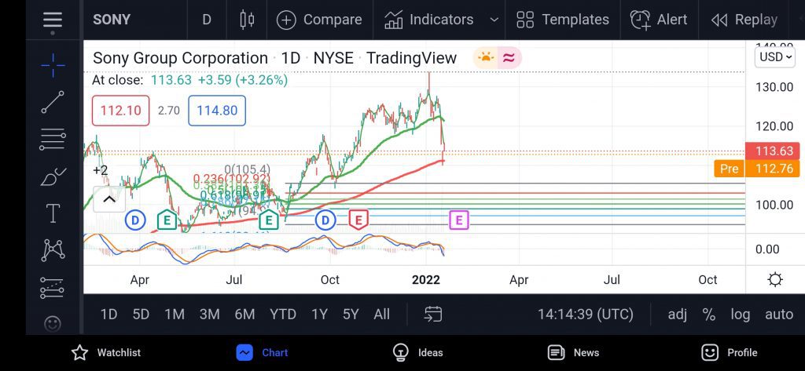Open the SONY symbol search
Viewport: 805px width, 371px height.
[x=112, y=20]
